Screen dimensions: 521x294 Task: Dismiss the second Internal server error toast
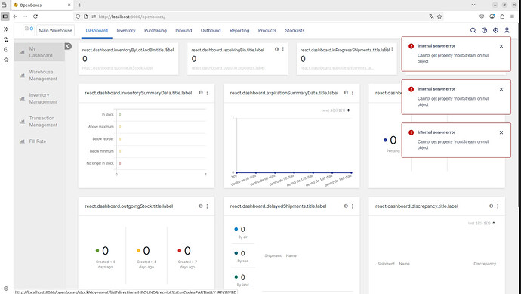501,89
